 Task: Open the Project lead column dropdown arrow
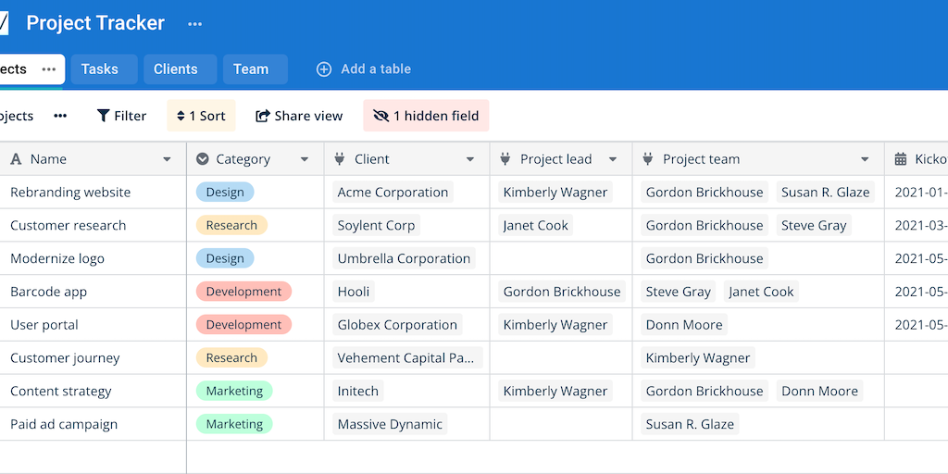point(613,159)
